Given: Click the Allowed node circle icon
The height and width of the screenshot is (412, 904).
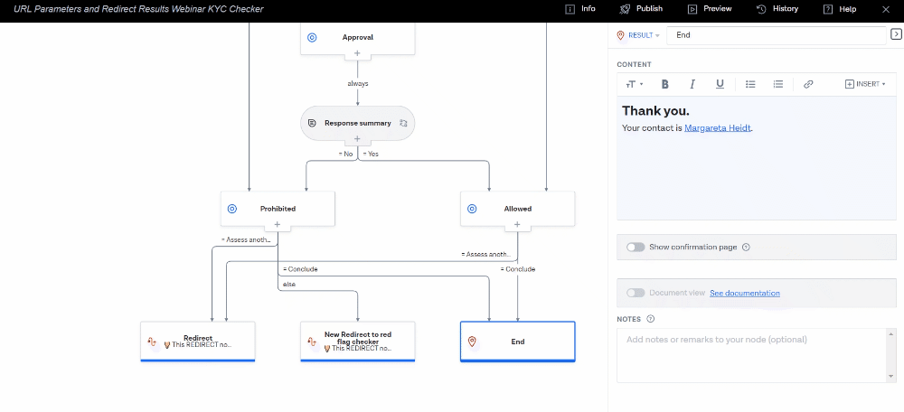Looking at the screenshot, I should click(472, 209).
